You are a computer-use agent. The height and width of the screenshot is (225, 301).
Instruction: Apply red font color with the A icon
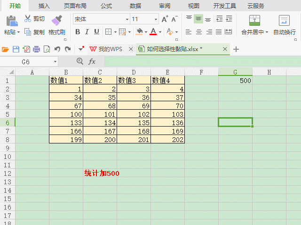(153, 31)
